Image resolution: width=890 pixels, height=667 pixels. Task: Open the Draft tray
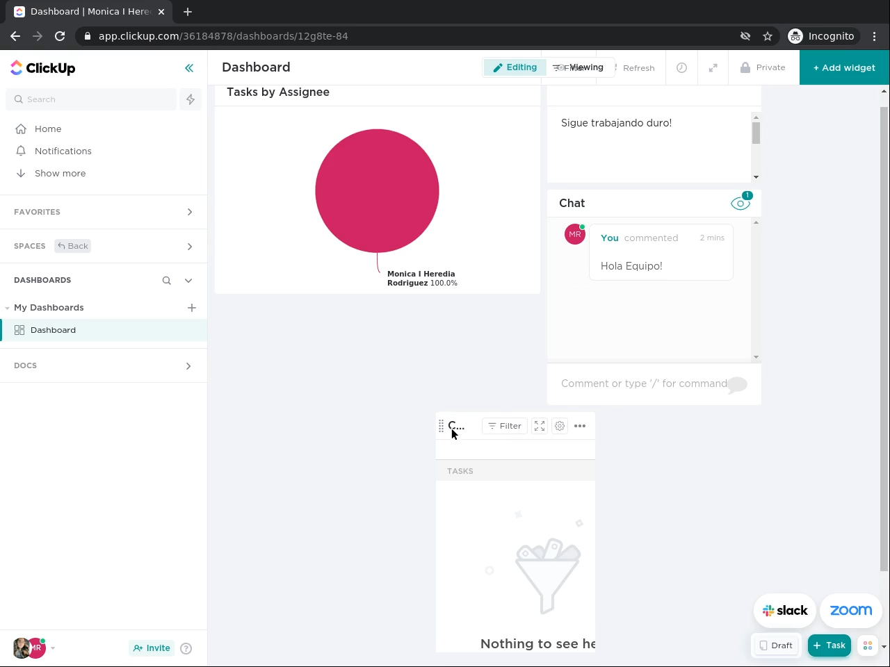(x=776, y=645)
